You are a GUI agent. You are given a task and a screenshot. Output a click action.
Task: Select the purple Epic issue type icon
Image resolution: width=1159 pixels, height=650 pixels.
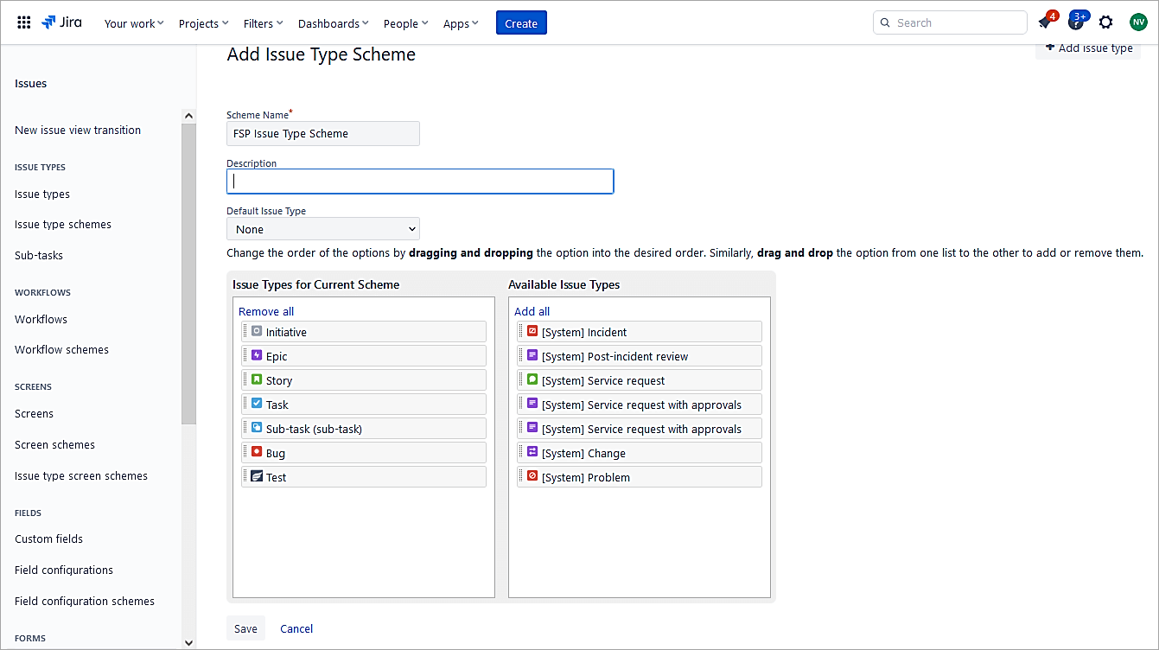[x=256, y=355]
